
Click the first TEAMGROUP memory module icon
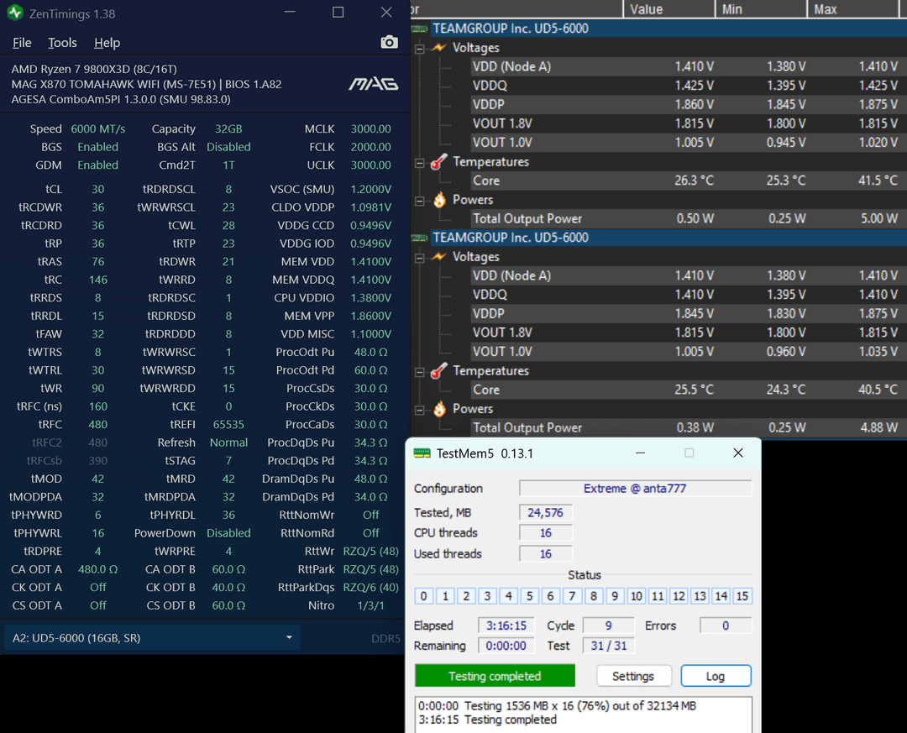coord(420,29)
